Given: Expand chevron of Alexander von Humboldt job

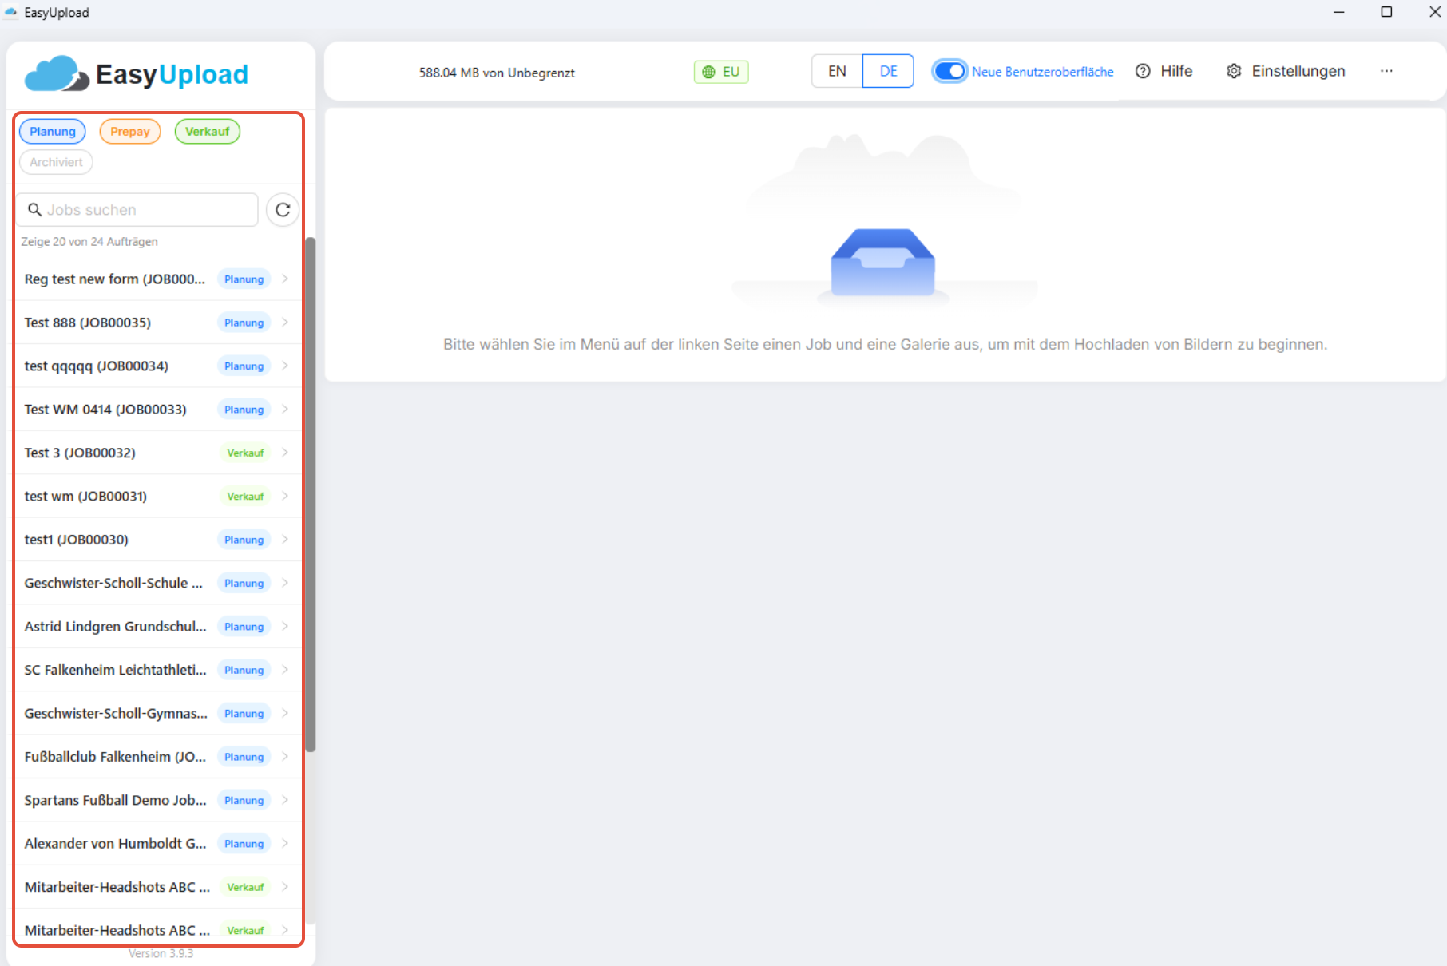Looking at the screenshot, I should tap(285, 843).
